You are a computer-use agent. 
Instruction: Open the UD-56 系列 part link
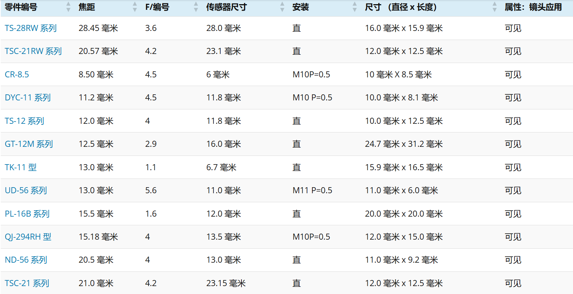coord(26,190)
